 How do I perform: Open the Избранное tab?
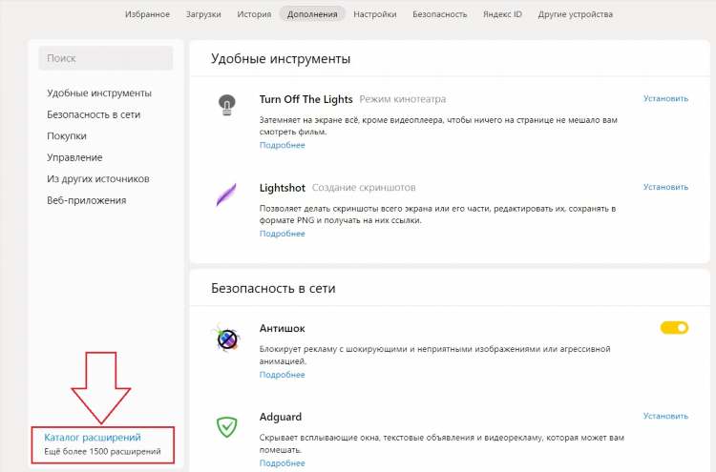147,14
